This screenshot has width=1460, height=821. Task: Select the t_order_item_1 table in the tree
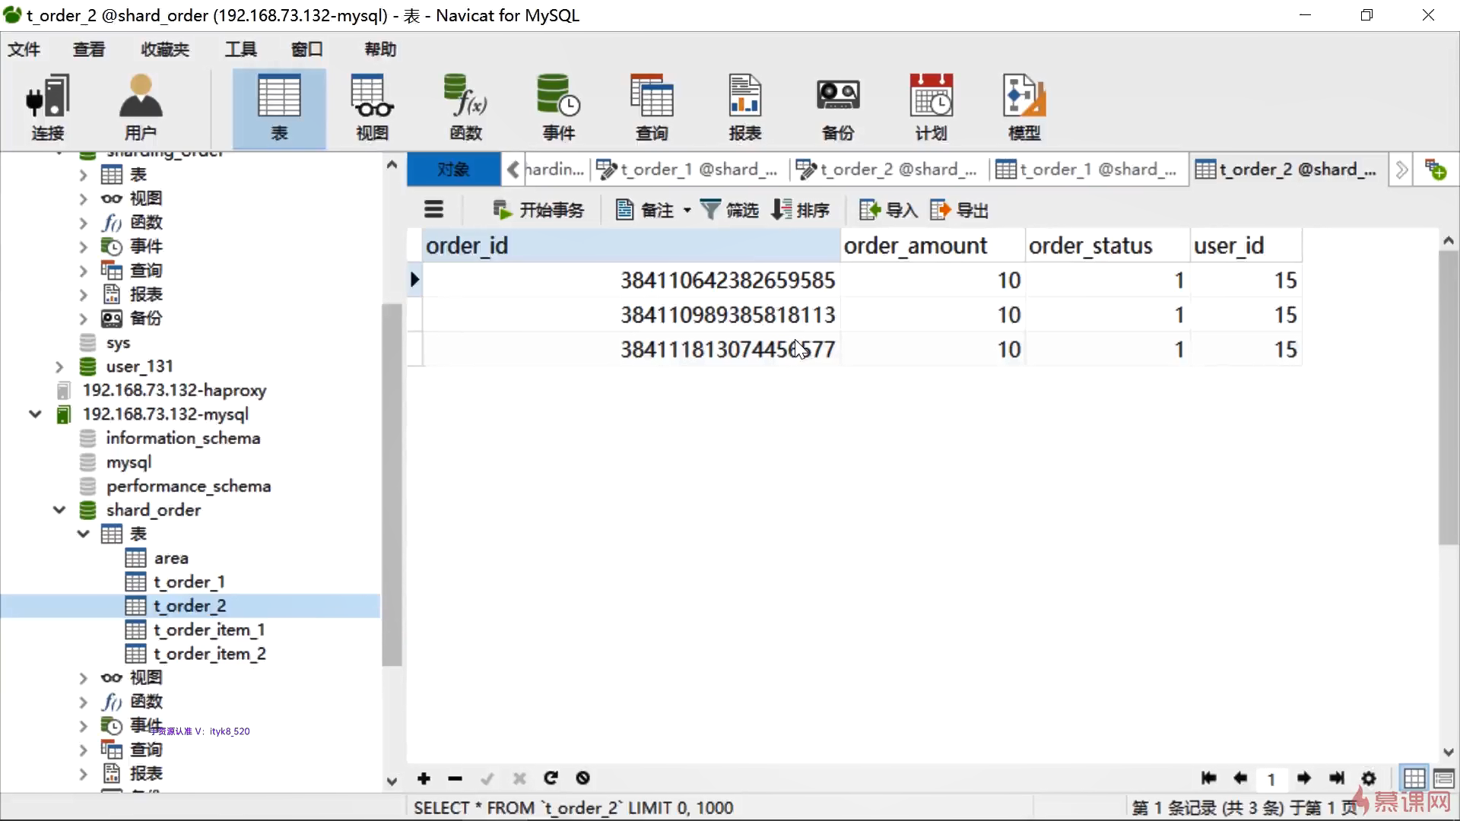click(208, 629)
